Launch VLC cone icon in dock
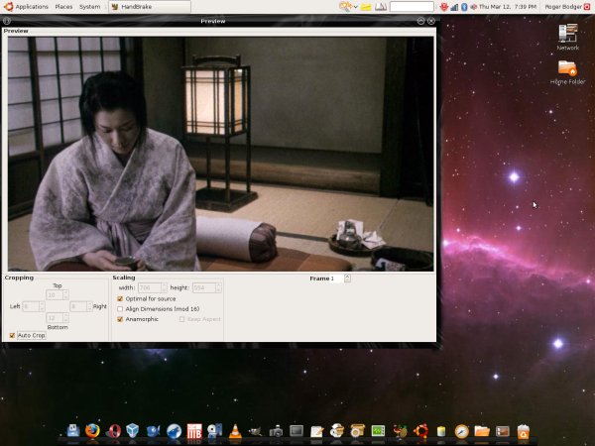This screenshot has width=595, height=446. pyautogui.click(x=234, y=431)
